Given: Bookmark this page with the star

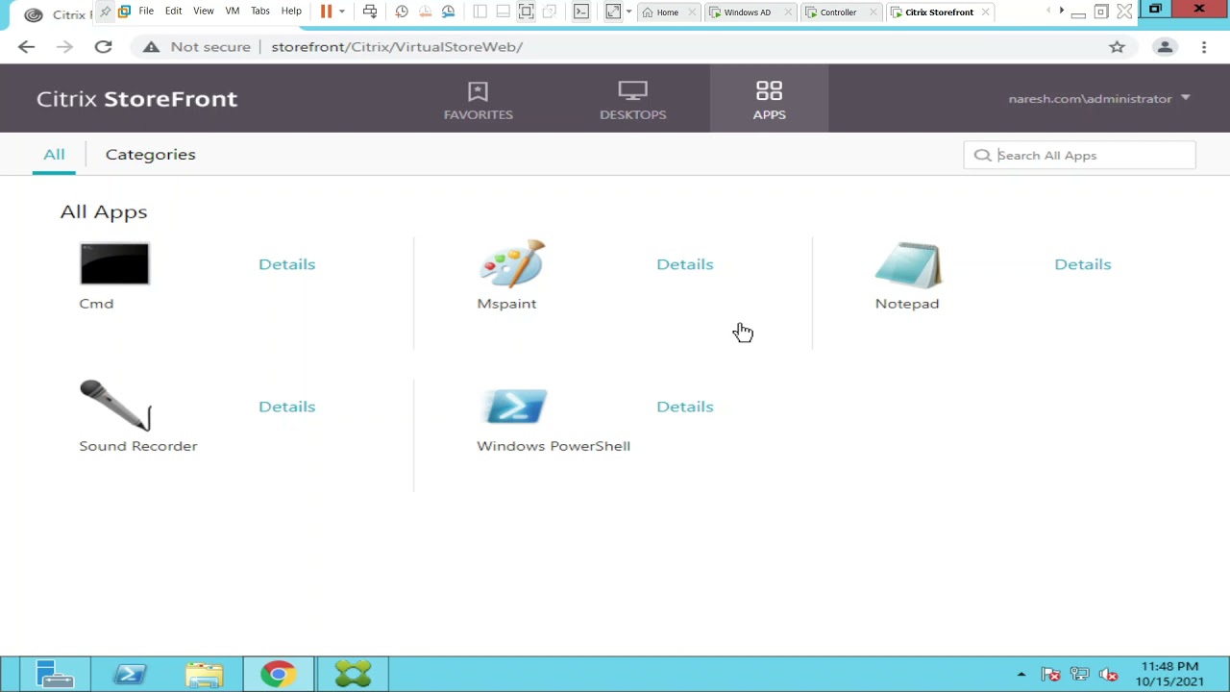Looking at the screenshot, I should pyautogui.click(x=1117, y=46).
